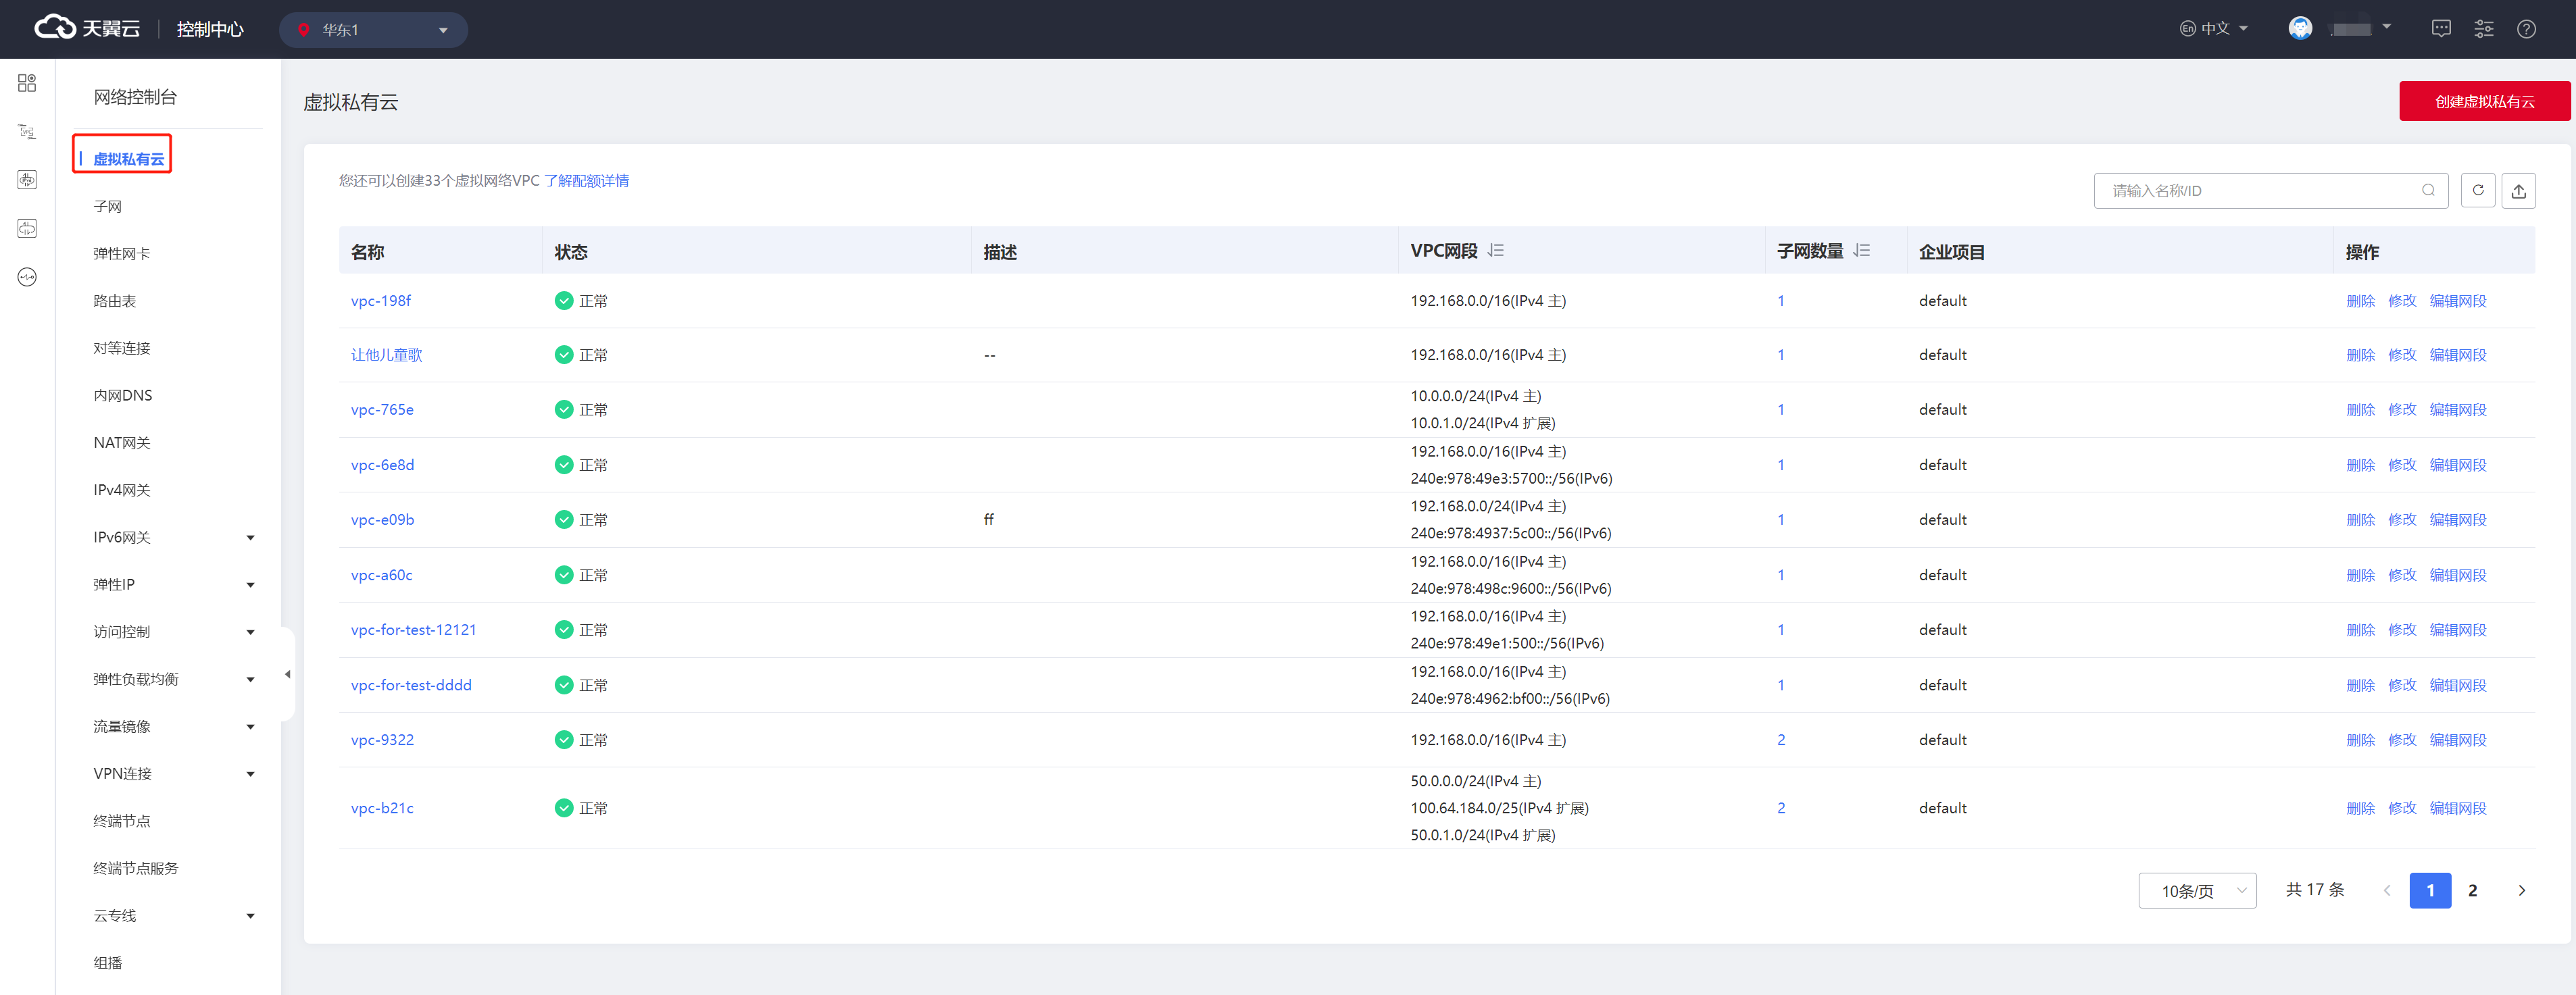Collapse the sidebar with arrow handle
2576x995 pixels.
coord(288,674)
